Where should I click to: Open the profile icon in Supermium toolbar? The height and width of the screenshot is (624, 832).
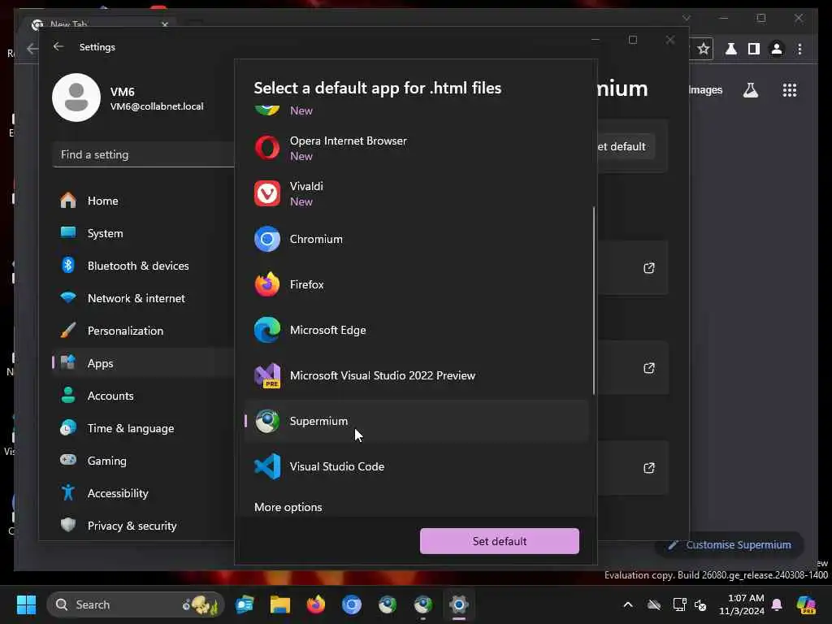click(777, 50)
